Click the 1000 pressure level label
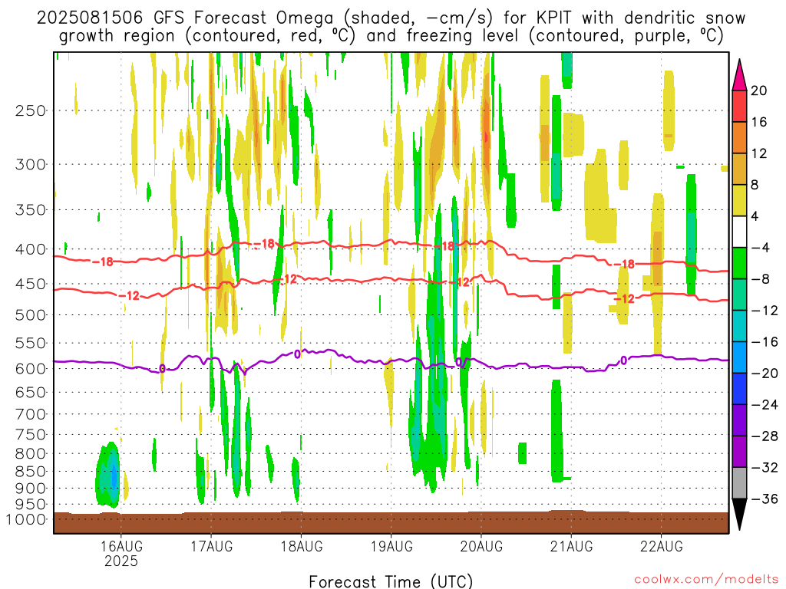 tap(26, 519)
